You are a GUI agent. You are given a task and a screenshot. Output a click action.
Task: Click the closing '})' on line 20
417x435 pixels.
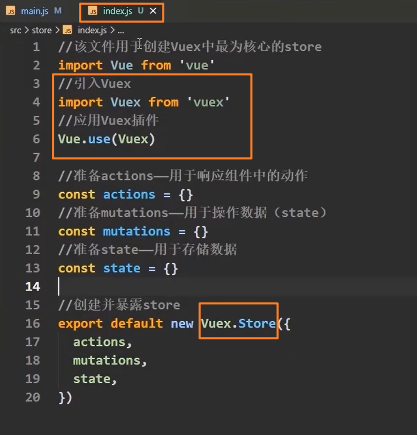tap(65, 398)
